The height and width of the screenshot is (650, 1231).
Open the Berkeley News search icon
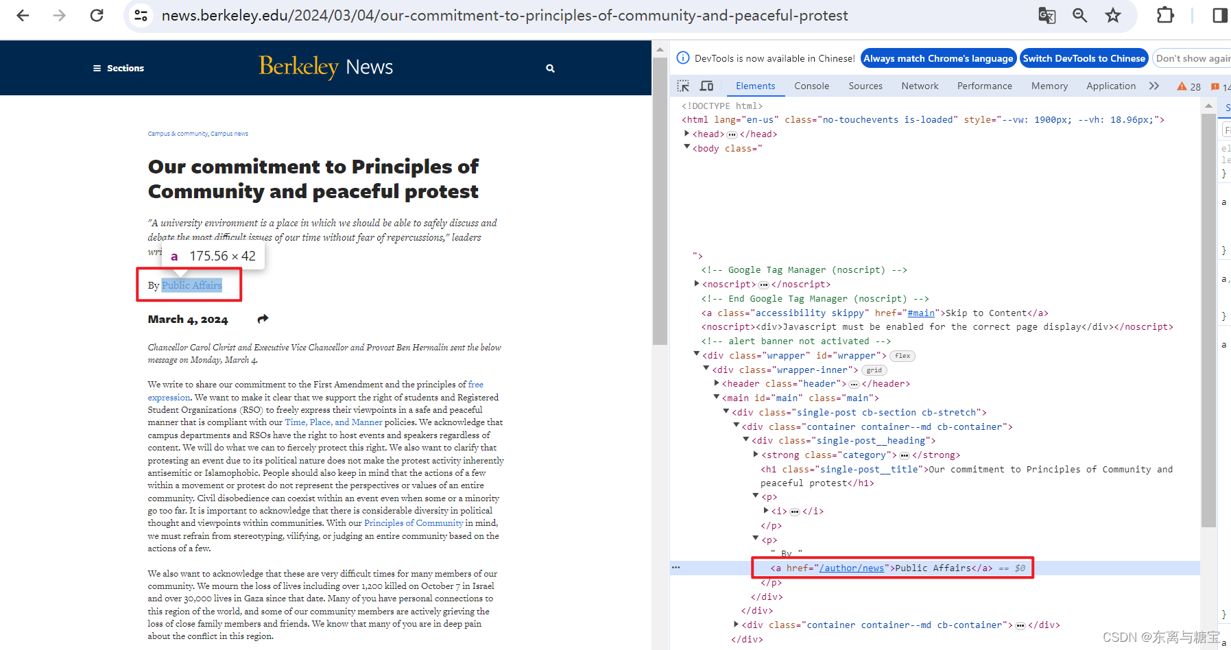(x=550, y=68)
